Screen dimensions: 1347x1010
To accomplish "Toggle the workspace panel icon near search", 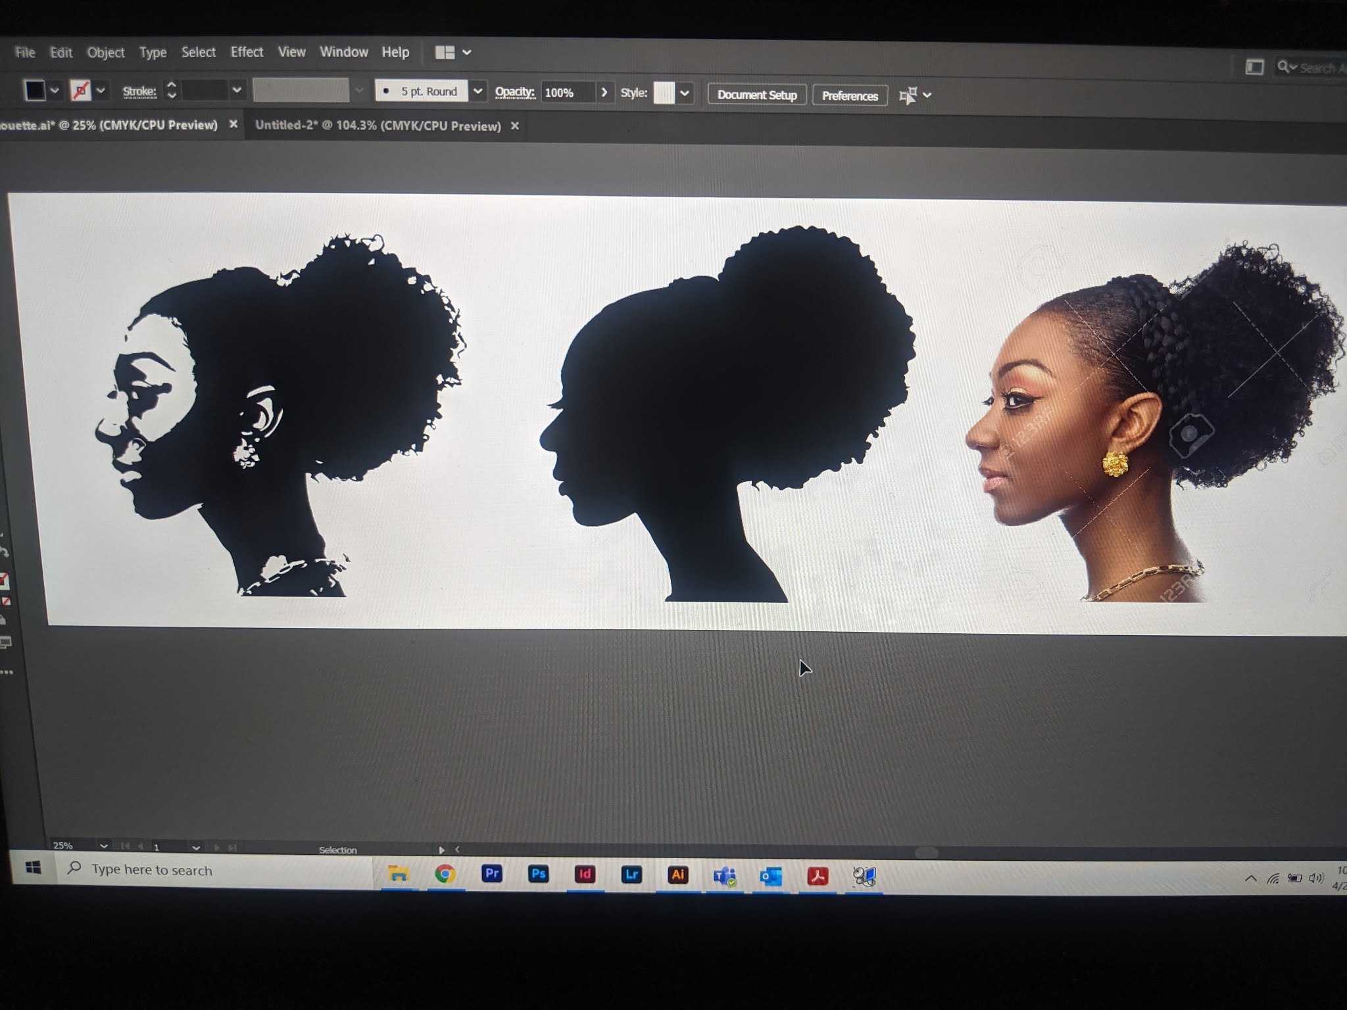I will click(x=1254, y=67).
